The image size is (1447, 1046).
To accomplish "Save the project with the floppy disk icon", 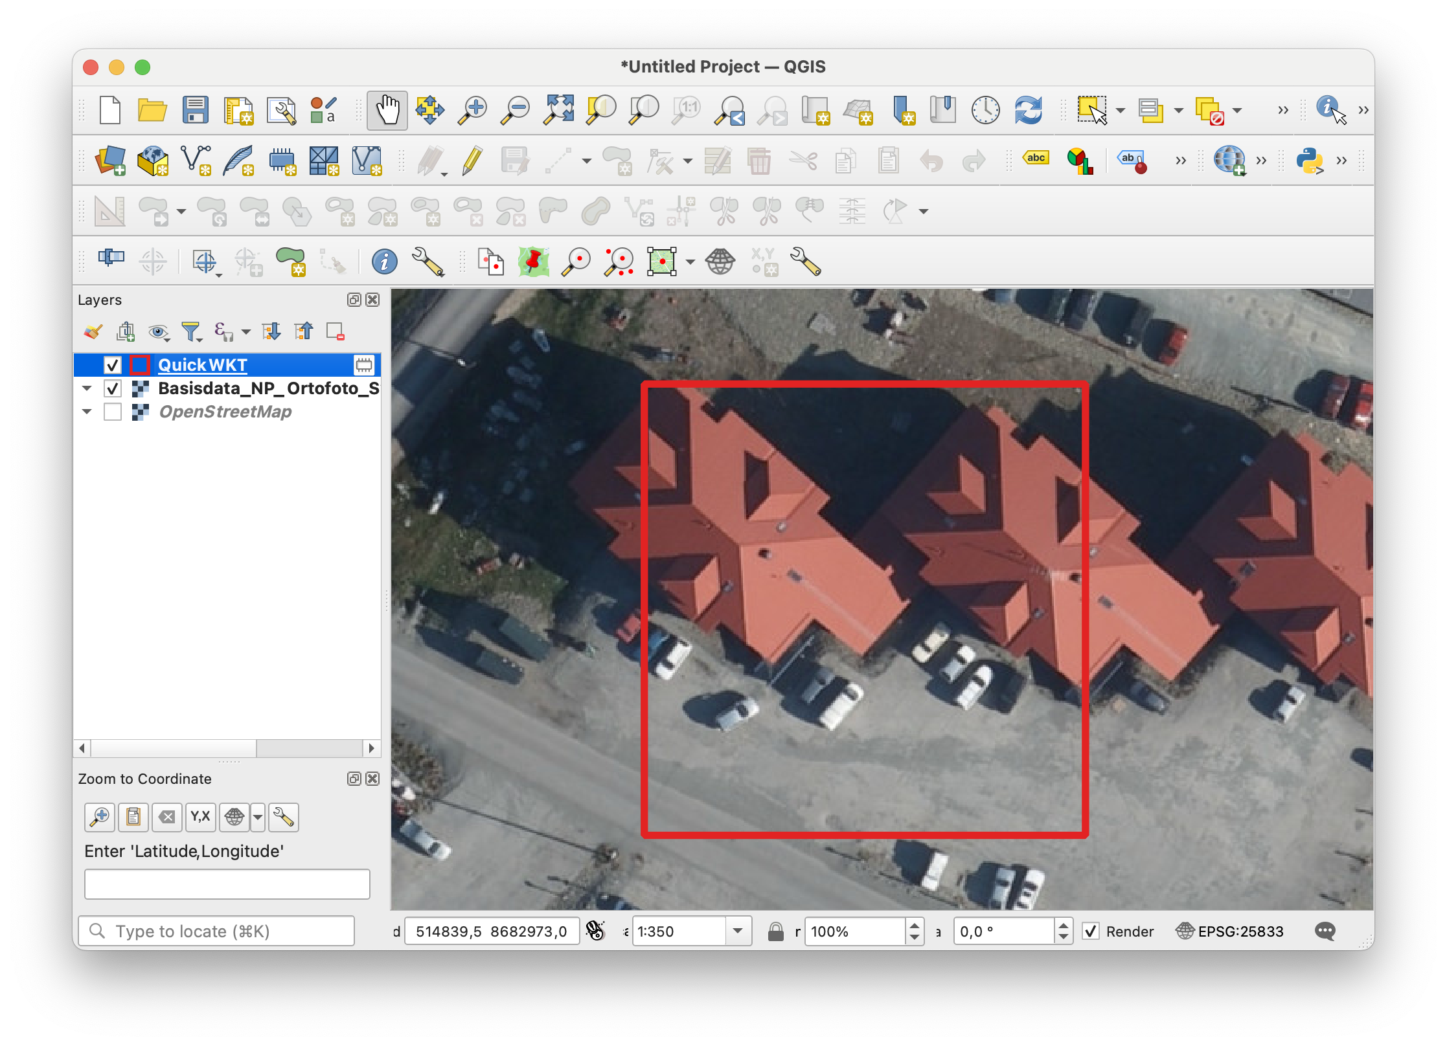I will click(x=195, y=110).
